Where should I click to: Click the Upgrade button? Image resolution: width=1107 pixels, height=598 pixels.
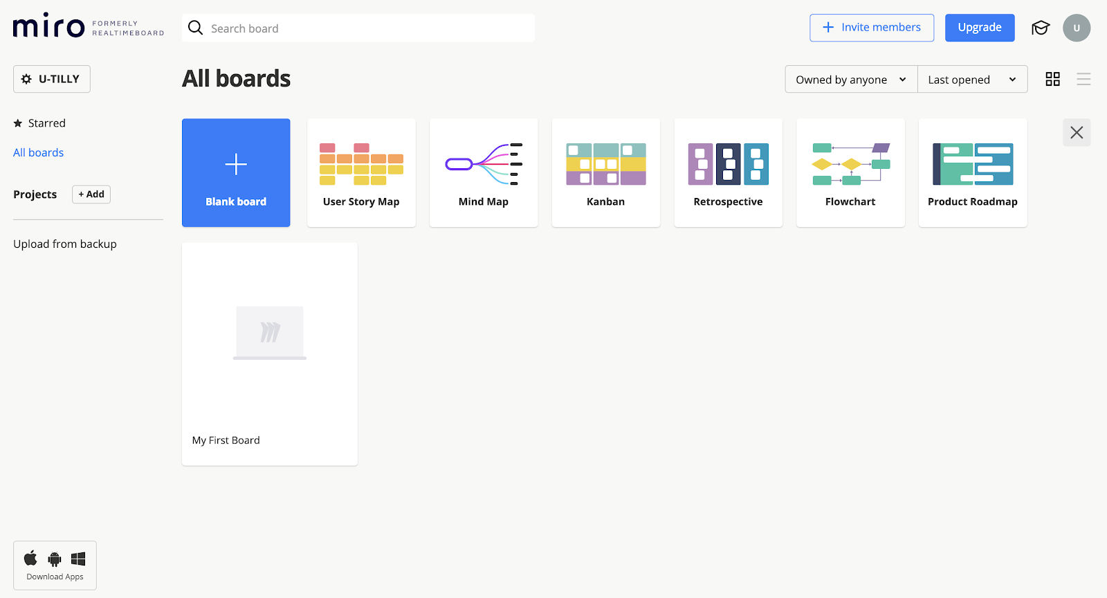pyautogui.click(x=980, y=28)
